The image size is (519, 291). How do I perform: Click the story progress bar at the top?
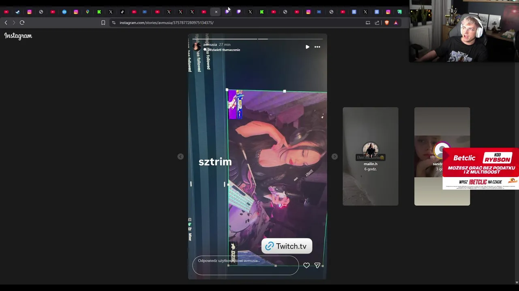pyautogui.click(x=257, y=39)
